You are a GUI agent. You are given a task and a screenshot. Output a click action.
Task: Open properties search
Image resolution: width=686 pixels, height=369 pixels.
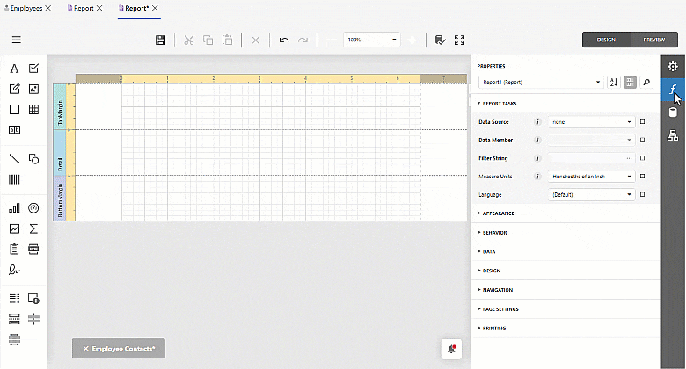point(646,83)
